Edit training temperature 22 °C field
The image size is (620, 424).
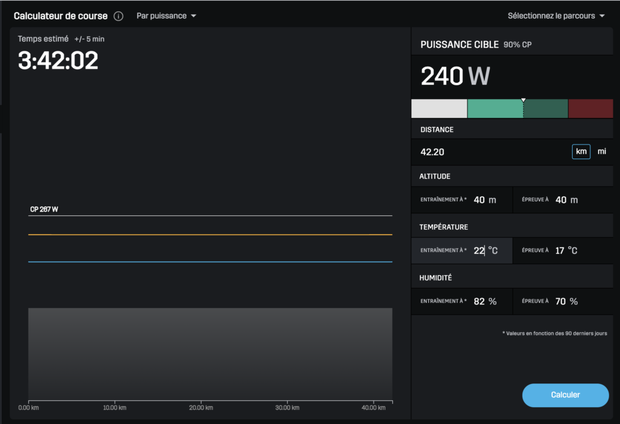click(x=462, y=250)
